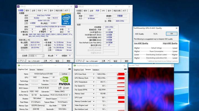Click the share BIOS icon next to UEFI
The height and width of the screenshot is (111, 199).
tap(60, 88)
